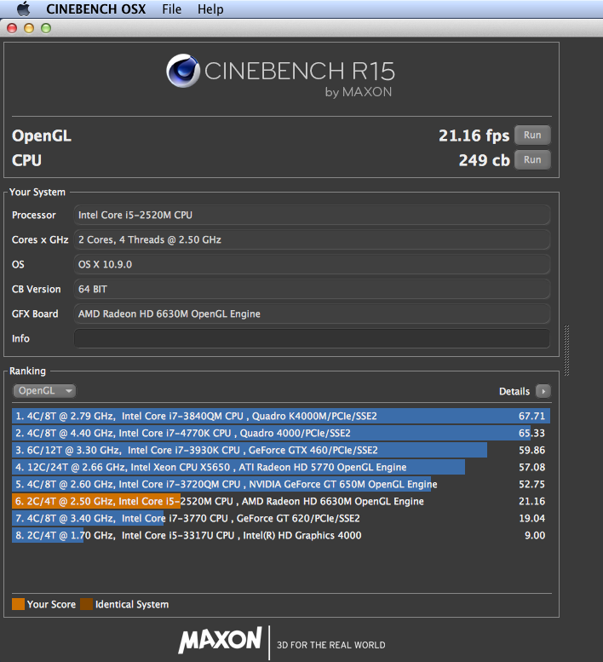Click the 67.71 score value in ranking

pyautogui.click(x=531, y=416)
